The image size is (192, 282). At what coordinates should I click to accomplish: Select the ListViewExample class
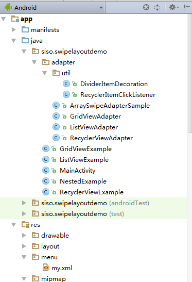(x=84, y=160)
